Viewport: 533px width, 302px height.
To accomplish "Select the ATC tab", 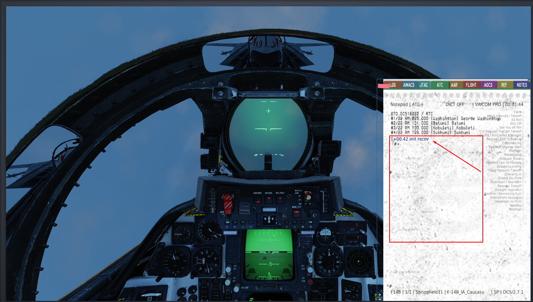I will tap(440, 85).
